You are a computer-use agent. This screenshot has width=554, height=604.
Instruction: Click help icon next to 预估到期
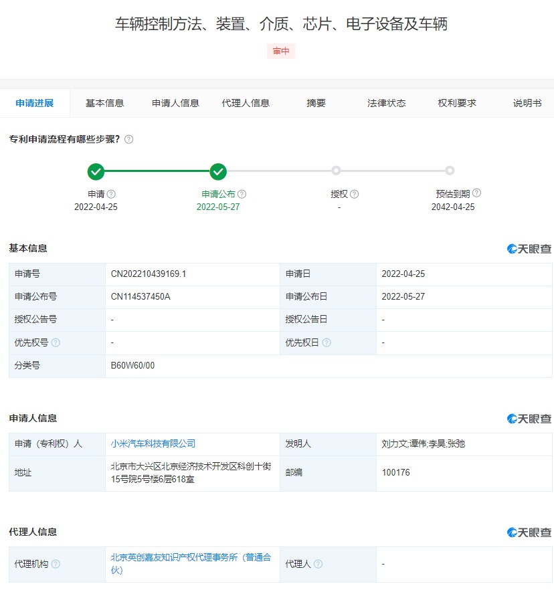476,193
